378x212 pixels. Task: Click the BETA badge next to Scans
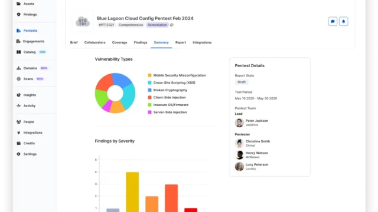coord(40,79)
